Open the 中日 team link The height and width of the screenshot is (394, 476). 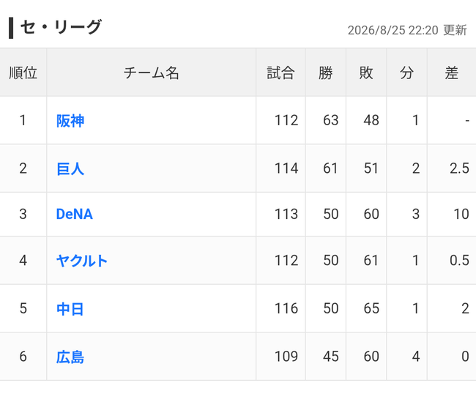coord(70,309)
